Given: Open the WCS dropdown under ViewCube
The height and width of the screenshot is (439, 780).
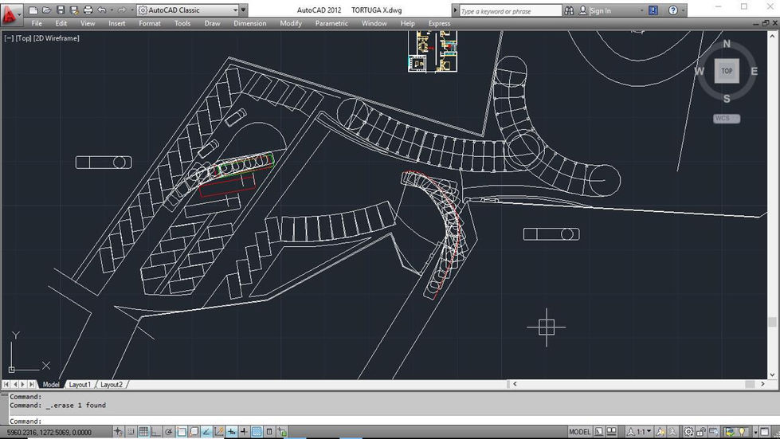Looking at the screenshot, I should 727,119.
